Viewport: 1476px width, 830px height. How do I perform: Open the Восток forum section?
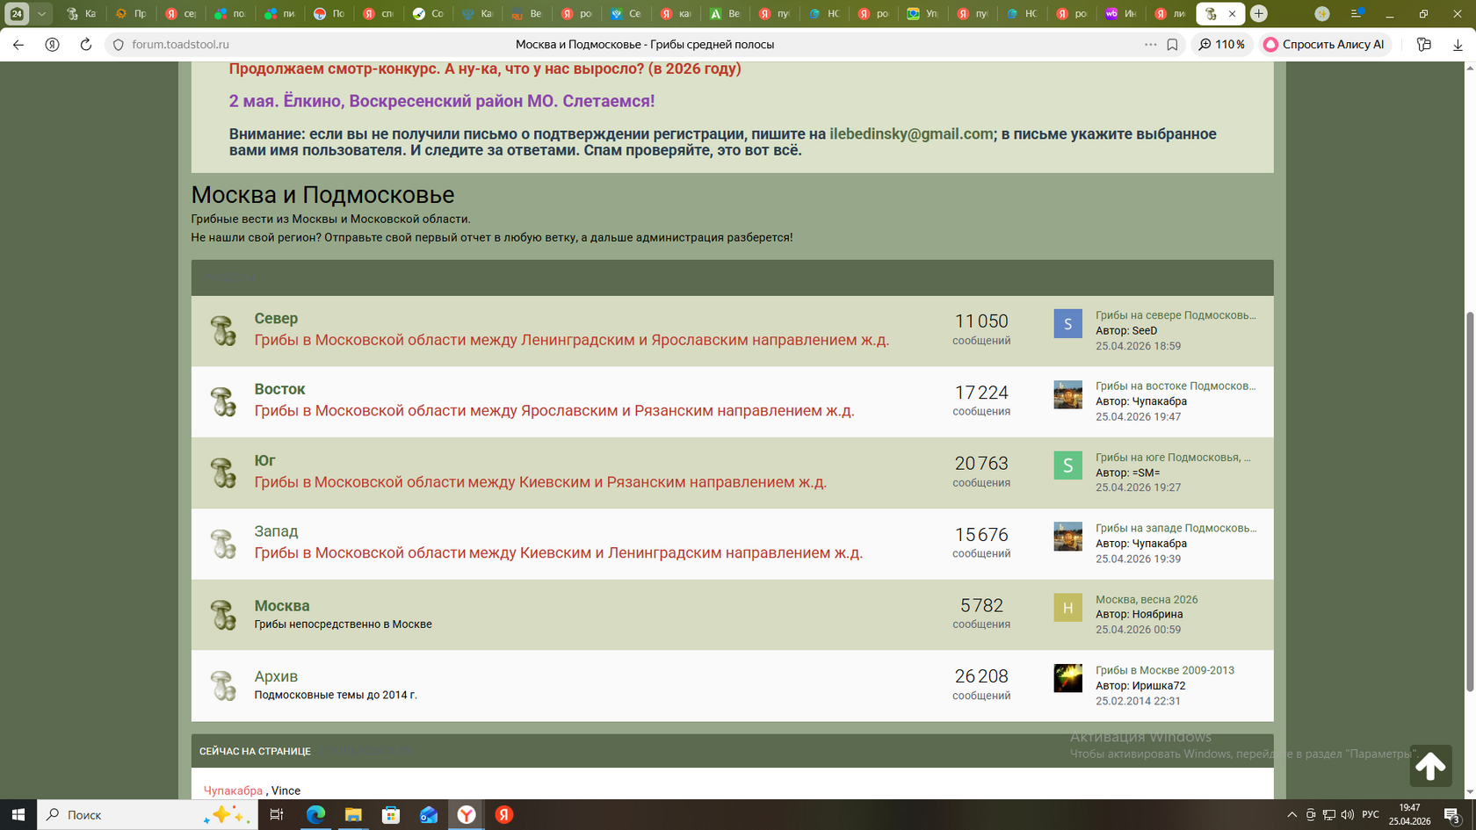pyautogui.click(x=279, y=389)
